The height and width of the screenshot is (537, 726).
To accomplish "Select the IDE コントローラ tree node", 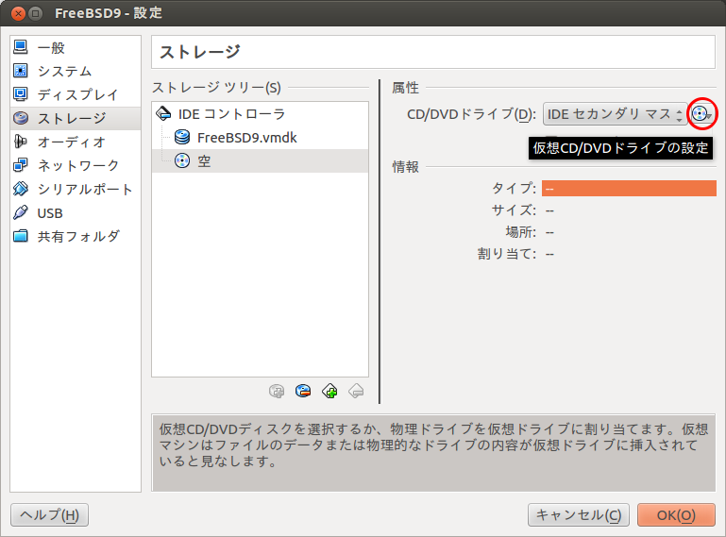I will pos(261,114).
